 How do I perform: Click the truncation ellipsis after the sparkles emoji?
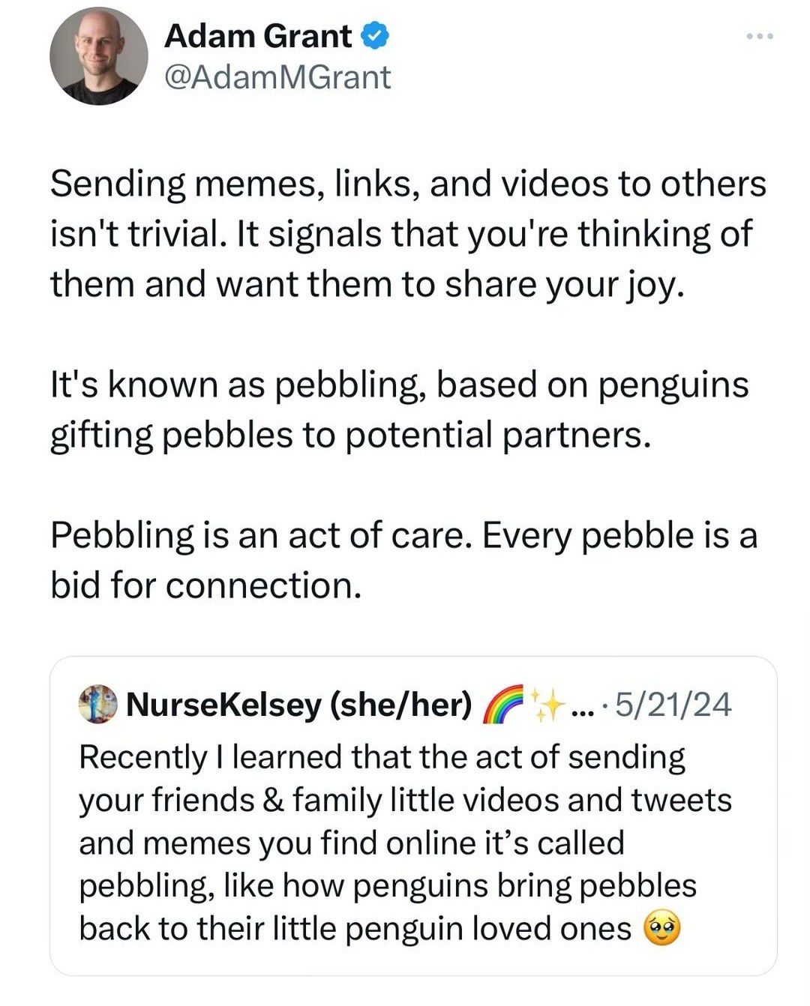tap(582, 706)
